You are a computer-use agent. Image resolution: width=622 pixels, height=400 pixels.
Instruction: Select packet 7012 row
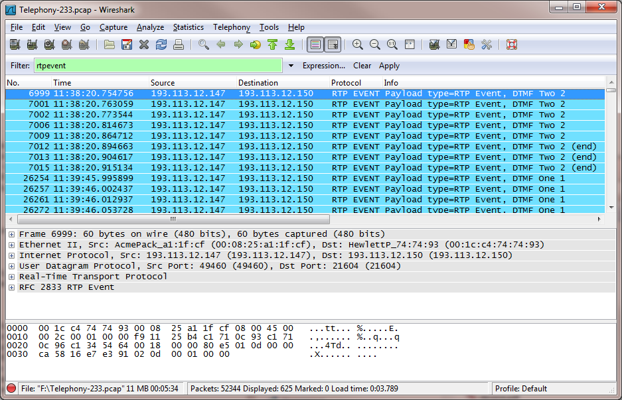(x=305, y=147)
